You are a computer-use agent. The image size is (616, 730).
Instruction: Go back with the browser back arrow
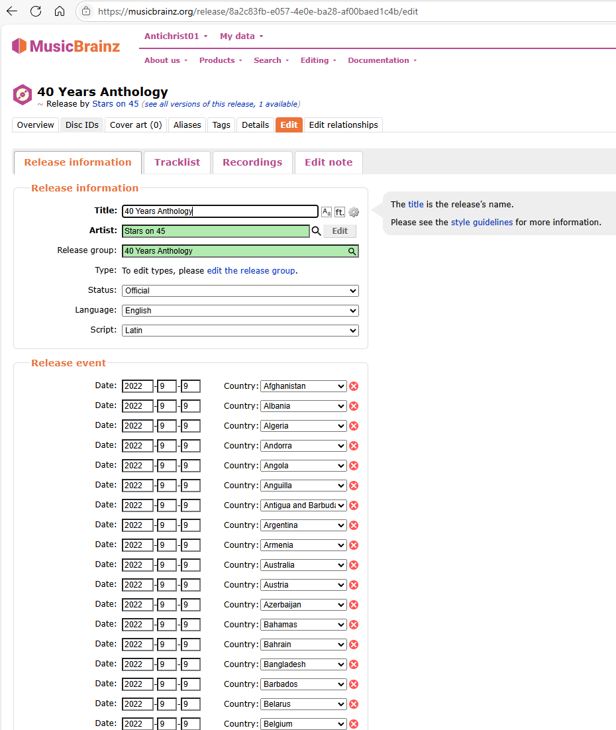coord(12,11)
